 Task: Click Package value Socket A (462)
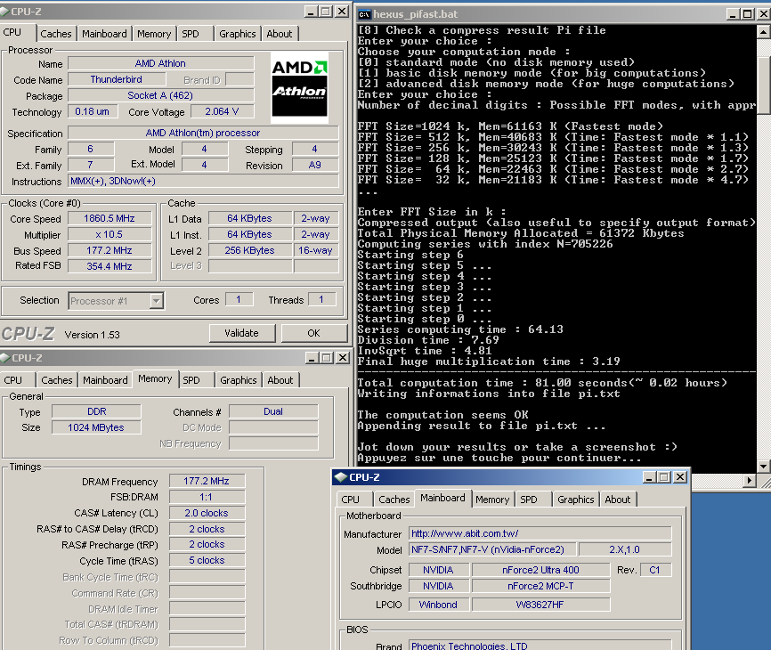coord(160,95)
